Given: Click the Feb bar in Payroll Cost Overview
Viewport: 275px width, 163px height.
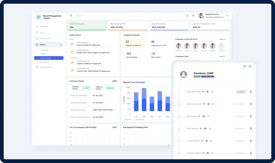Looking at the screenshot, I should (x=144, y=100).
